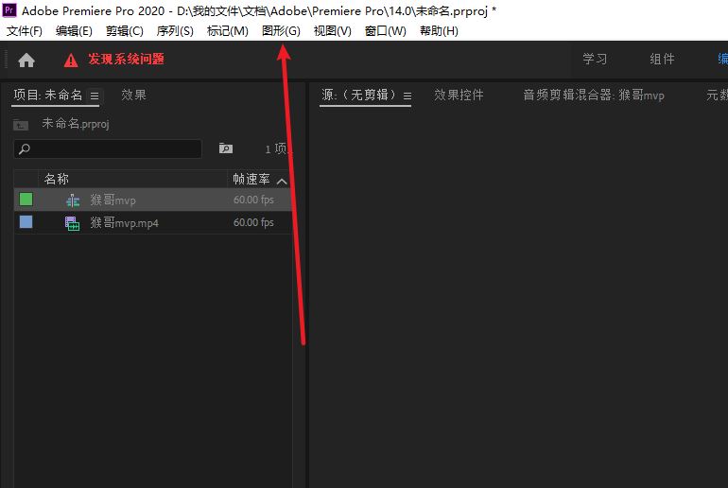The image size is (728, 488).
Task: Click the 发现系统问题 warning text
Action: 126,59
